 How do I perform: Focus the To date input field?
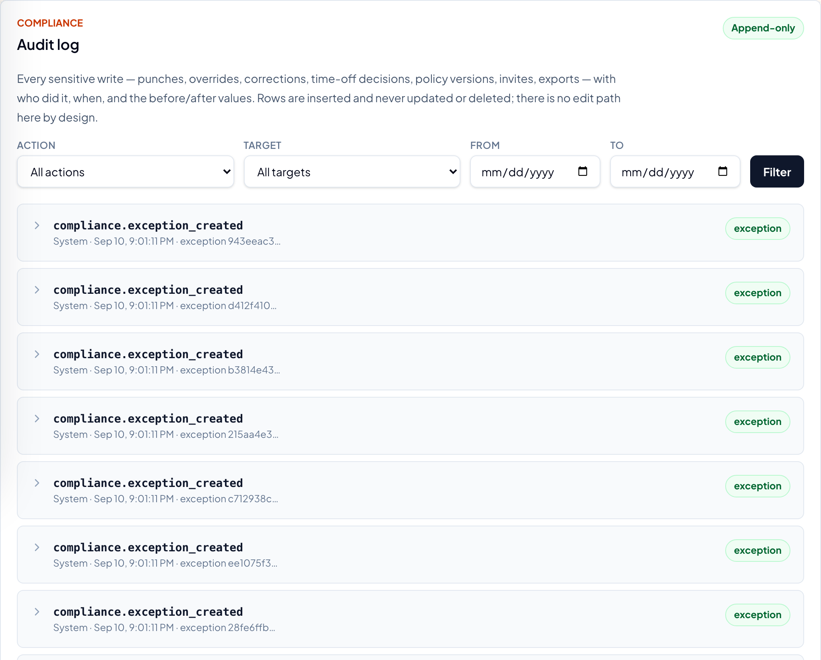point(675,172)
